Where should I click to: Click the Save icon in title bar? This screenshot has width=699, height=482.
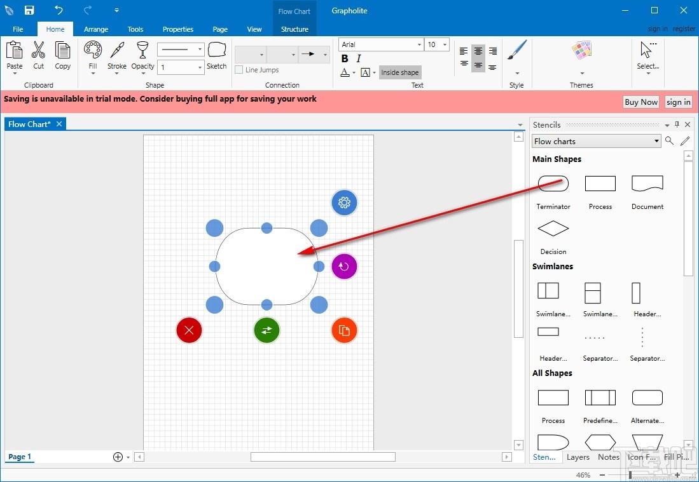[29, 10]
